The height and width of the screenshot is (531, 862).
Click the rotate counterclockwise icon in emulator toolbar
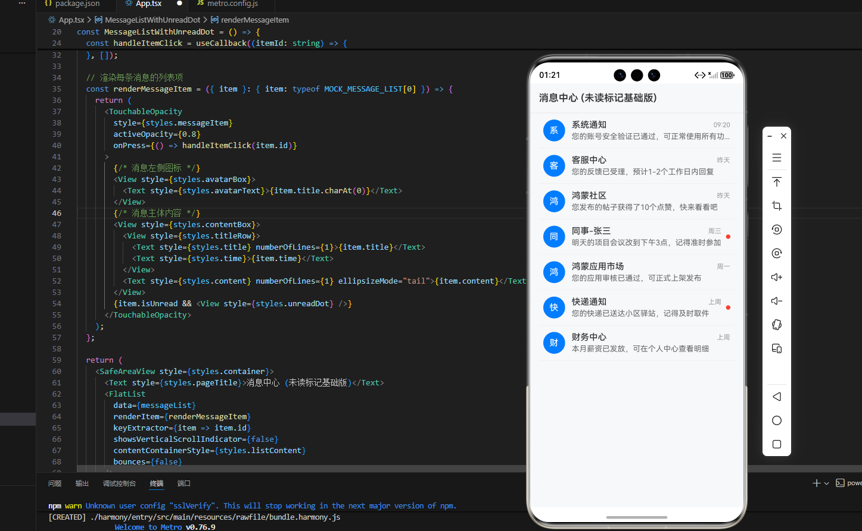pyautogui.click(x=776, y=230)
